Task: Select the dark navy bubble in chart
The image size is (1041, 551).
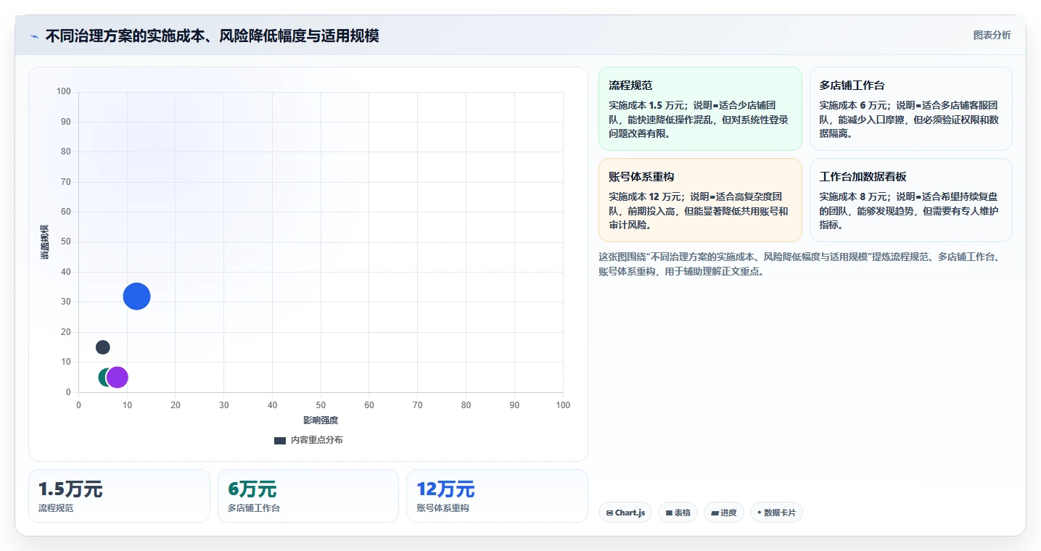Action: (103, 347)
